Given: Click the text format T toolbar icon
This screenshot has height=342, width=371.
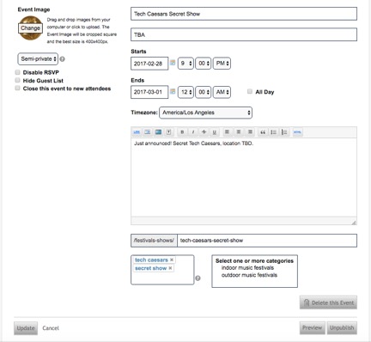Looking at the screenshot, I should pyautogui.click(x=169, y=132).
